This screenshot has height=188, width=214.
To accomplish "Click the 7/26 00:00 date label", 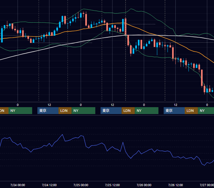I will 144,185.
